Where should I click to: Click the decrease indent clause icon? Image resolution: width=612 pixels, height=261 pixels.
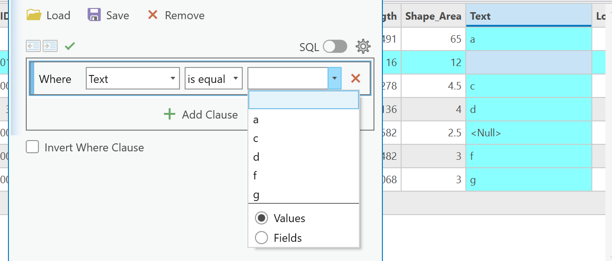pyautogui.click(x=33, y=46)
